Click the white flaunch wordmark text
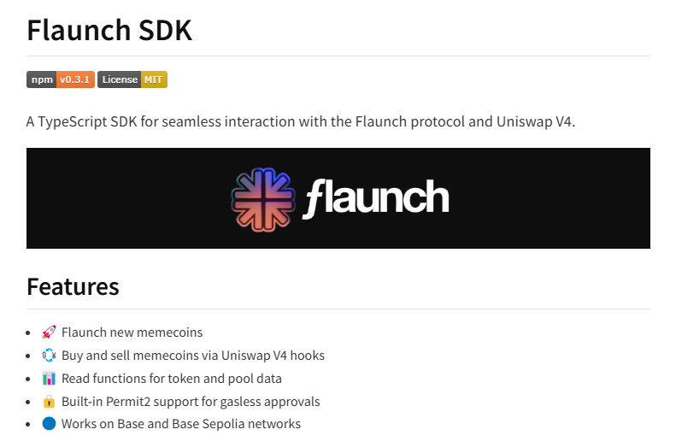This screenshot has width=676, height=447. pos(375,198)
